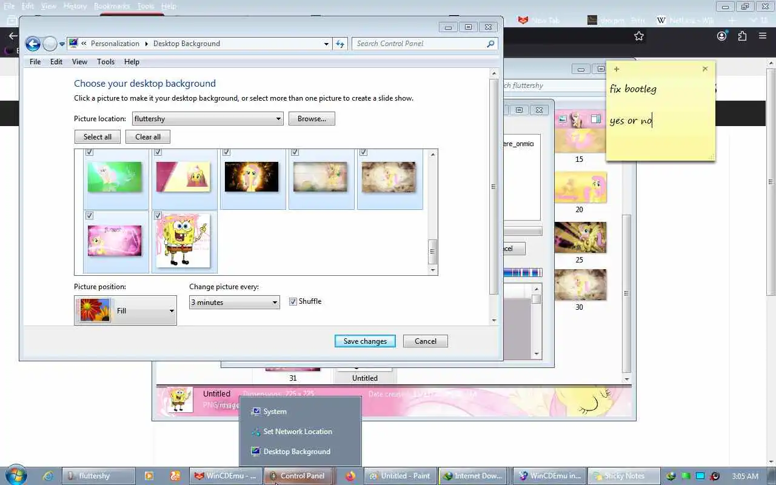776x485 pixels.
Task: Click the Clear all button
Action: pos(148,137)
